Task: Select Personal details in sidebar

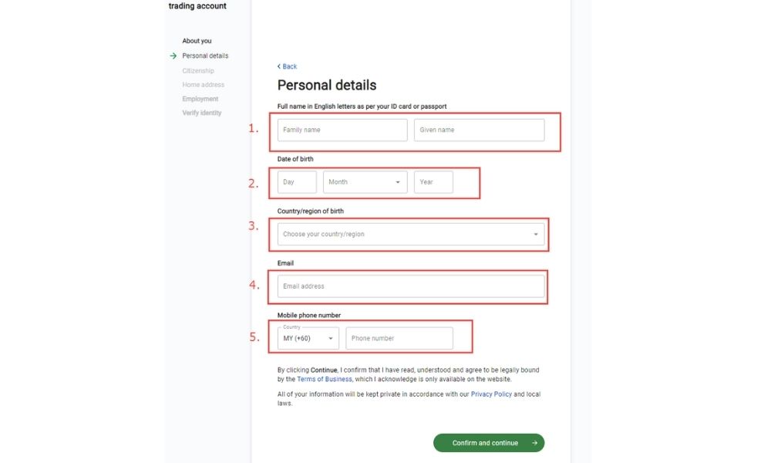Action: coord(205,56)
